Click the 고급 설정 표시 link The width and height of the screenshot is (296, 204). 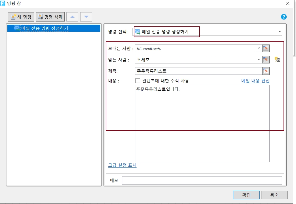(x=122, y=165)
